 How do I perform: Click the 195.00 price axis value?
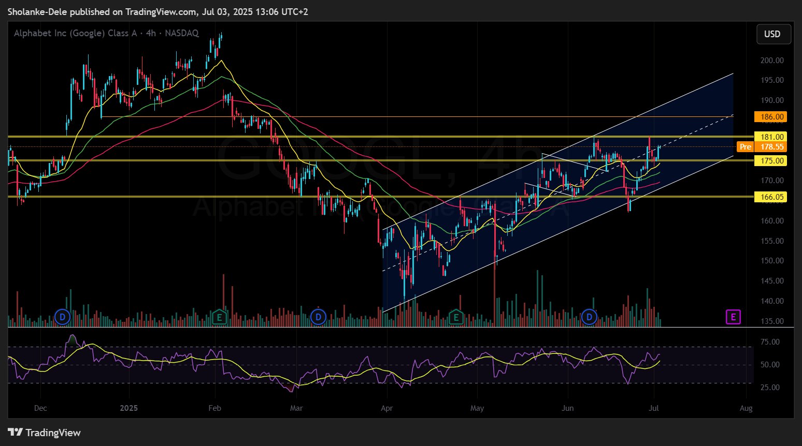(x=772, y=80)
